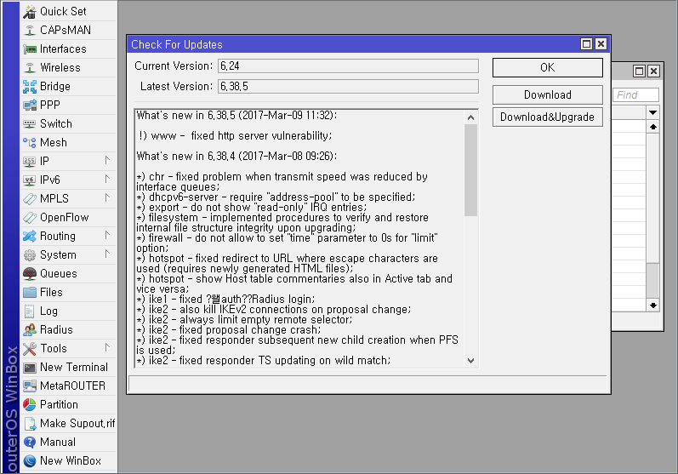Click the Interfaces card icon
The height and width of the screenshot is (474, 678).
click(x=30, y=49)
